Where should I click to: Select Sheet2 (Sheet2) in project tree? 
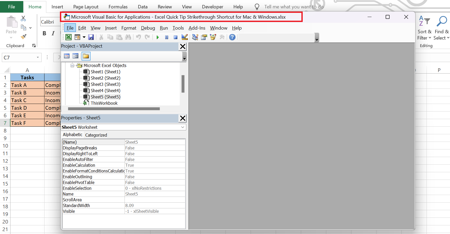pyautogui.click(x=105, y=78)
